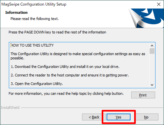
Task: Click the empty scrollbar track below thumb
Action: point(152,68)
